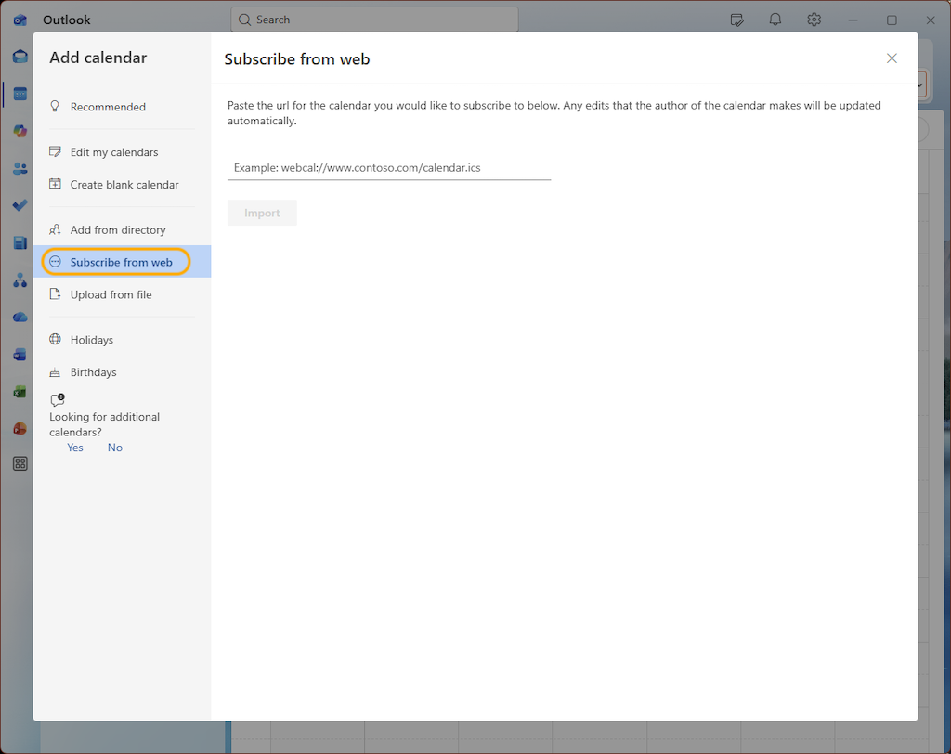Select Recommended in Add calendar menu
This screenshot has width=951, height=754.
click(x=108, y=107)
